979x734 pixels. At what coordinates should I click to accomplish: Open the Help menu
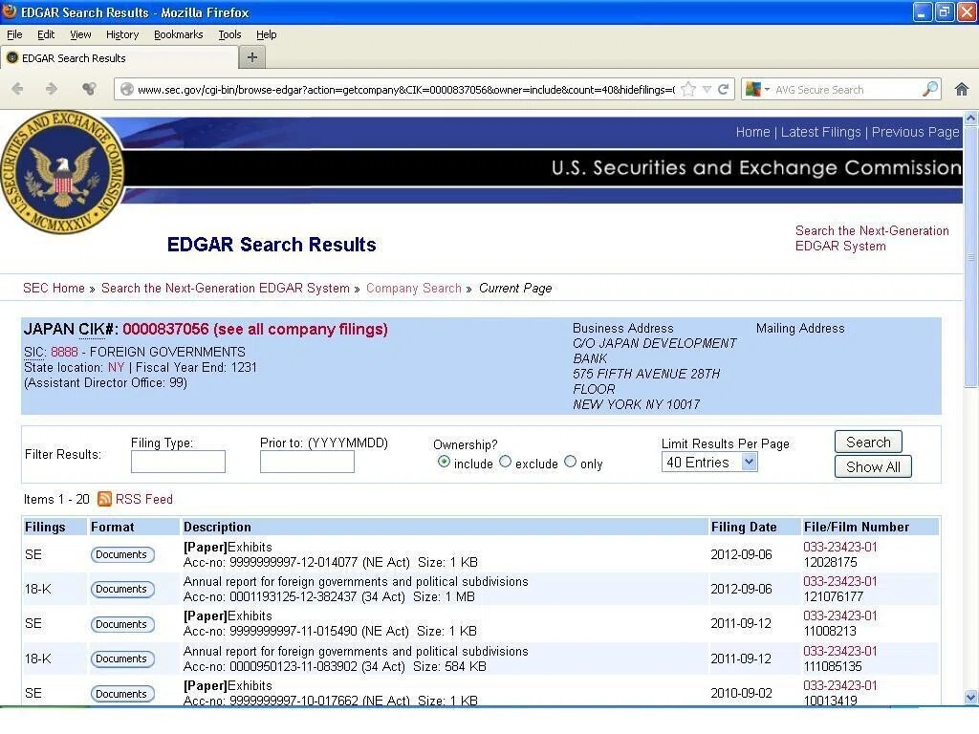pyautogui.click(x=267, y=34)
